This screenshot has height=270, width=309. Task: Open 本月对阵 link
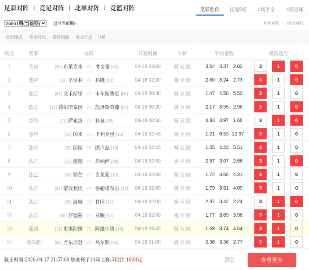point(271,23)
